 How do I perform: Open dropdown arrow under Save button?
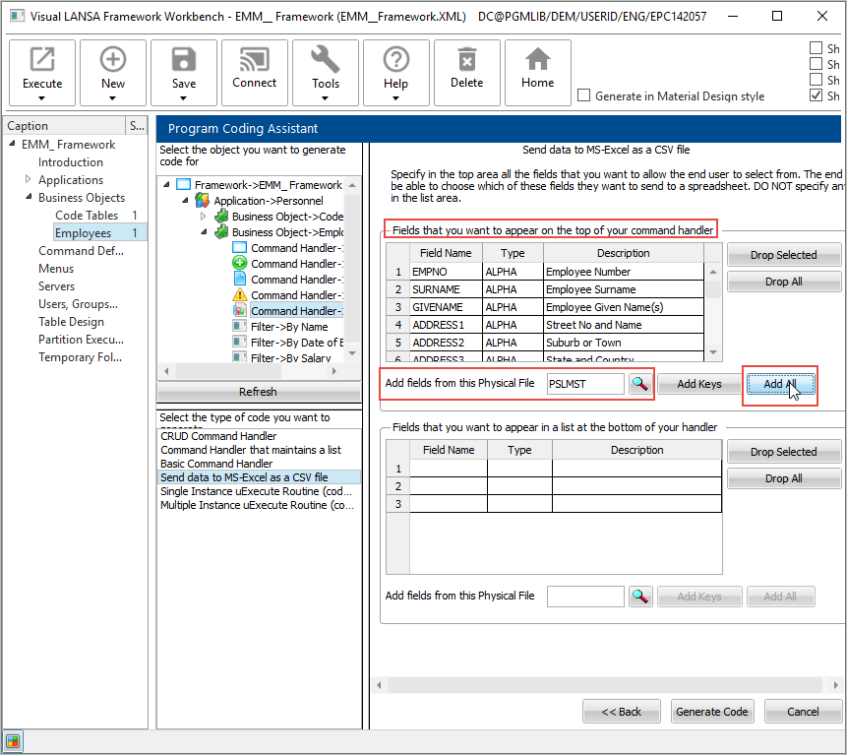pyautogui.click(x=184, y=98)
